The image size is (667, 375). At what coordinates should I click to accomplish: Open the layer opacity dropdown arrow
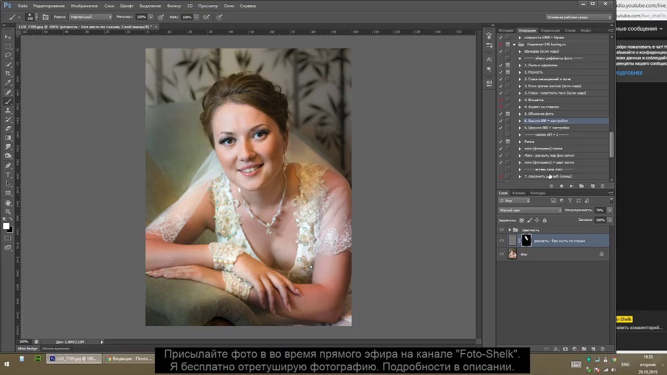[610, 210]
